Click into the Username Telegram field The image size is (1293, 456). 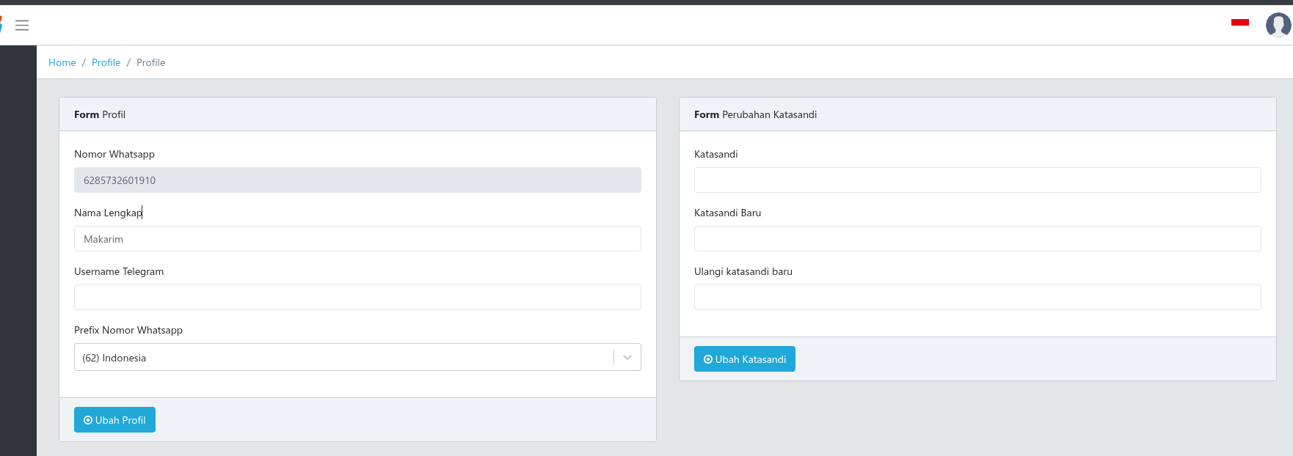click(x=357, y=298)
